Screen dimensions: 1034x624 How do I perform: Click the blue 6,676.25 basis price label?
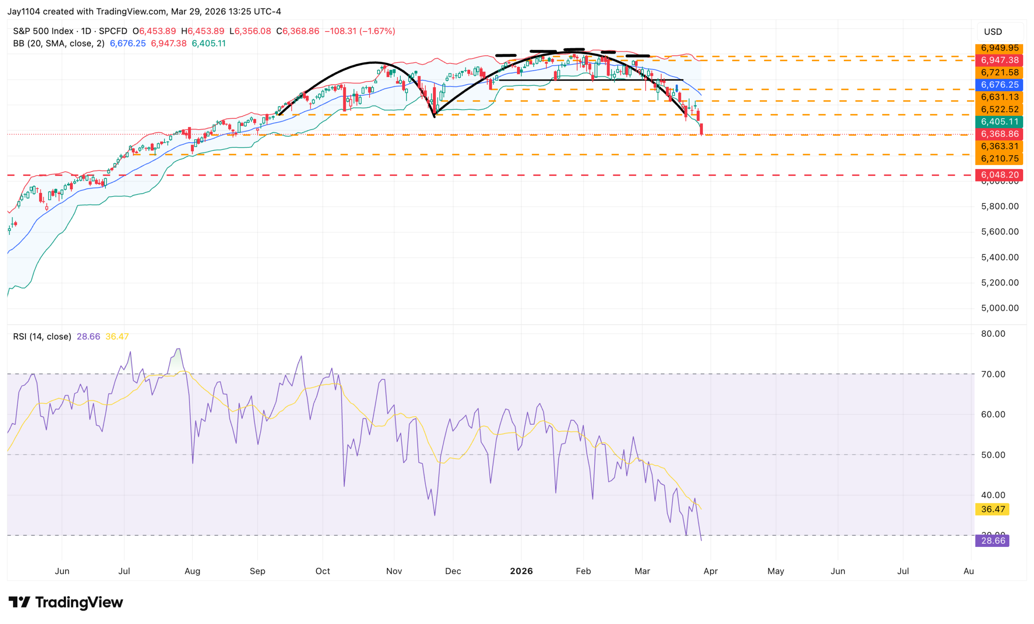click(999, 85)
